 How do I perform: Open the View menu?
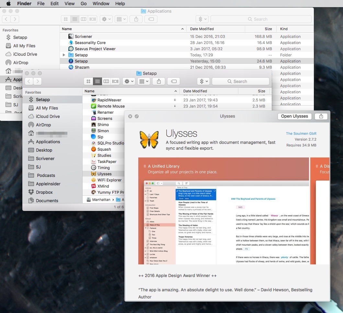[x=70, y=4]
